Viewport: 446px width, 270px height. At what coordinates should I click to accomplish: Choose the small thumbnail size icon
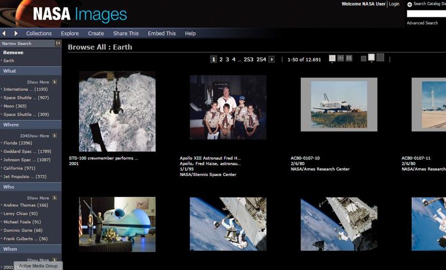(363, 58)
